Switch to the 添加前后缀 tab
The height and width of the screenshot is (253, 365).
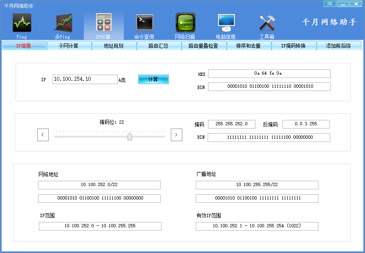pyautogui.click(x=339, y=46)
